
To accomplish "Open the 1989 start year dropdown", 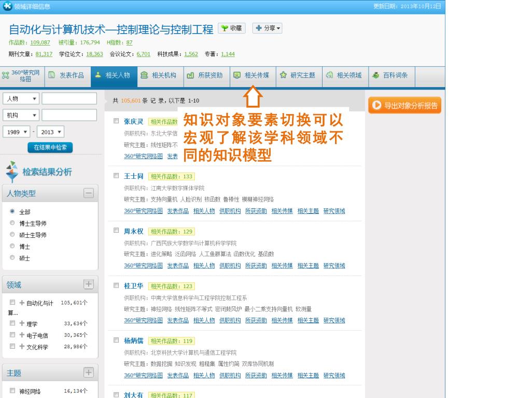I will (x=17, y=132).
